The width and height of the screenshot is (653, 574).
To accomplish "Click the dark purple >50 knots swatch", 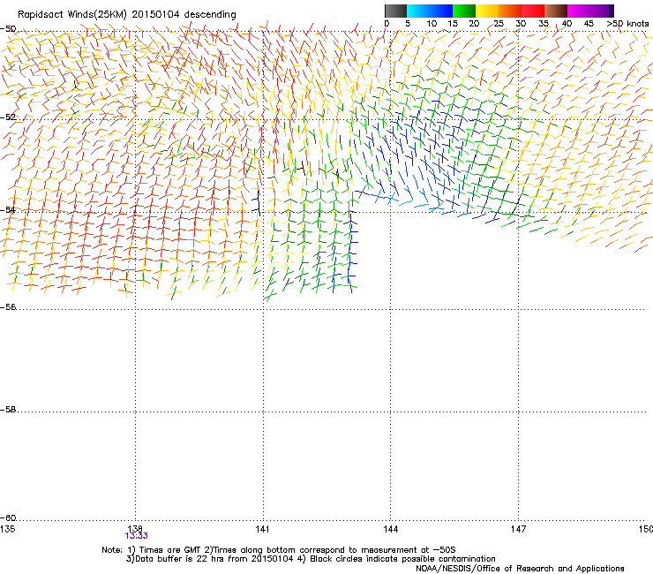I will coord(612,11).
